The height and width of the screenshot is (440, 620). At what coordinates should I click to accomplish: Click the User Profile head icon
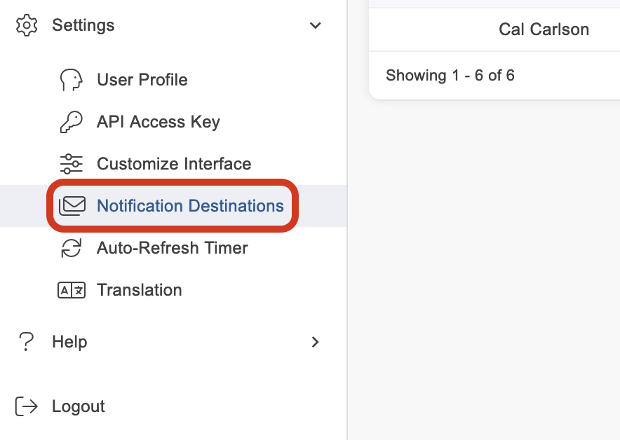(71, 80)
